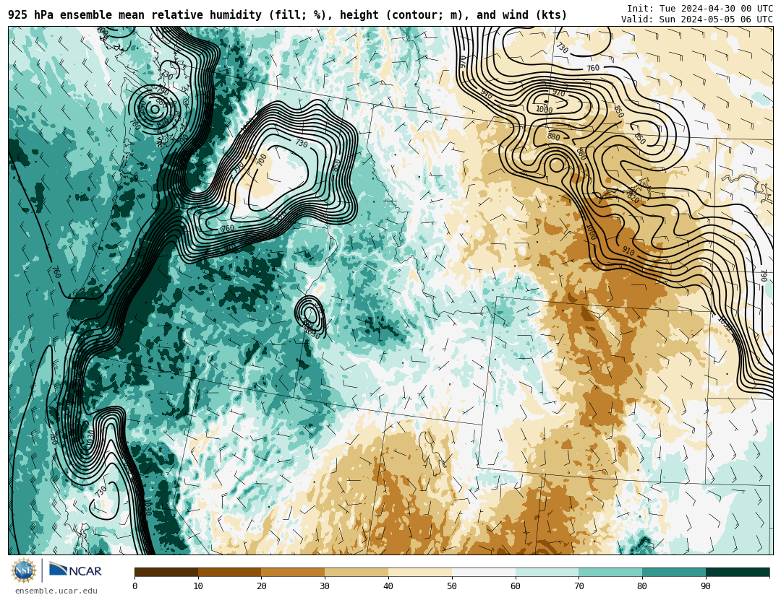Click colorbar tick label '0'
This screenshot has height=600, width=781.
135,586
